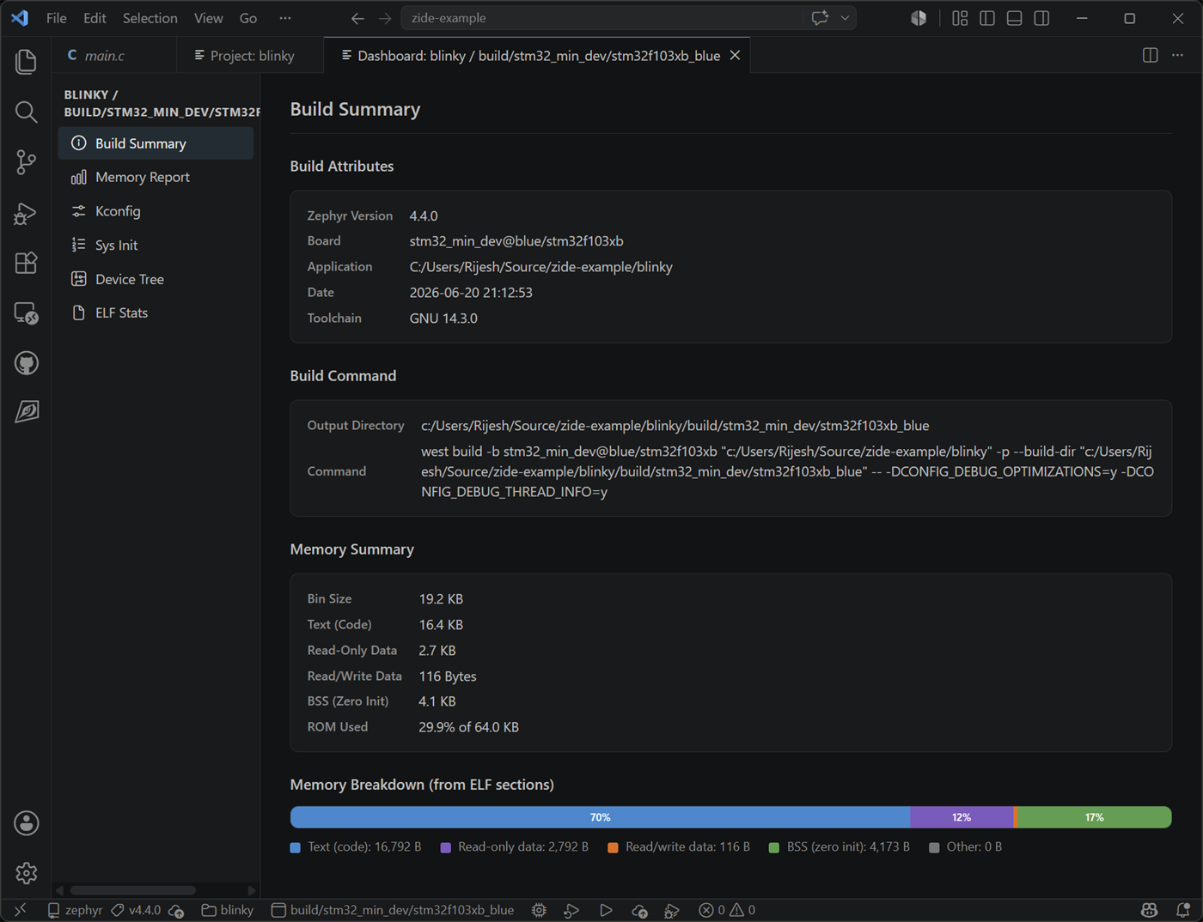1203x922 pixels.
Task: Open the Explorer view in activity bar
Action: click(26, 61)
